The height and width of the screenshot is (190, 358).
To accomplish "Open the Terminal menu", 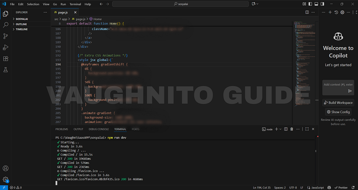I will coord(75,4).
